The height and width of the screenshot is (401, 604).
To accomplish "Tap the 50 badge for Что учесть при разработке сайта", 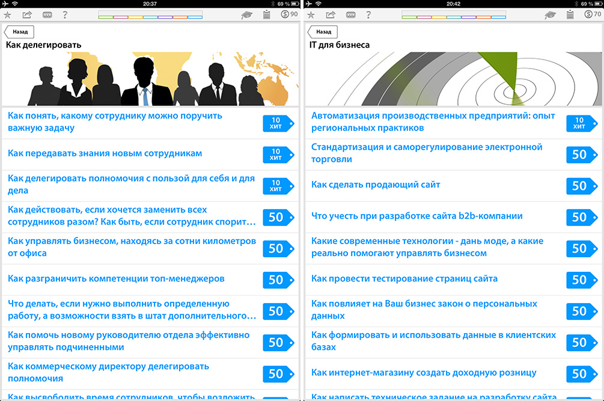I will [582, 217].
